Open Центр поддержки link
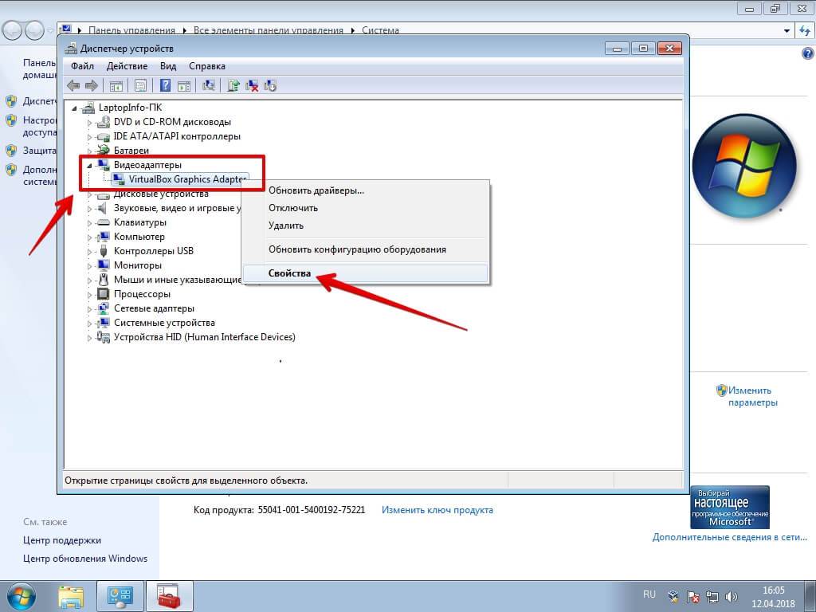Screen dimensions: 816x612 click(62, 540)
